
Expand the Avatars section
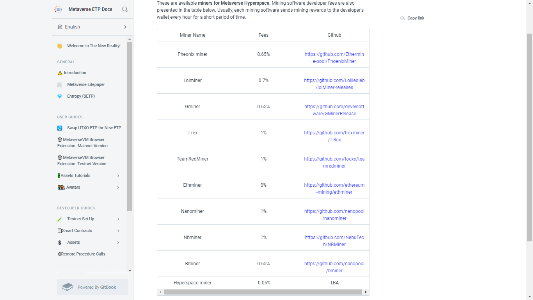pyautogui.click(x=118, y=187)
